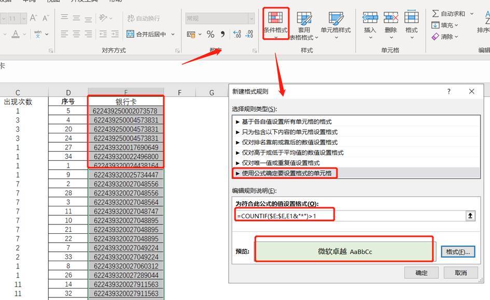Click the dialog help question mark
This screenshot has width=490, height=300.
(x=449, y=92)
